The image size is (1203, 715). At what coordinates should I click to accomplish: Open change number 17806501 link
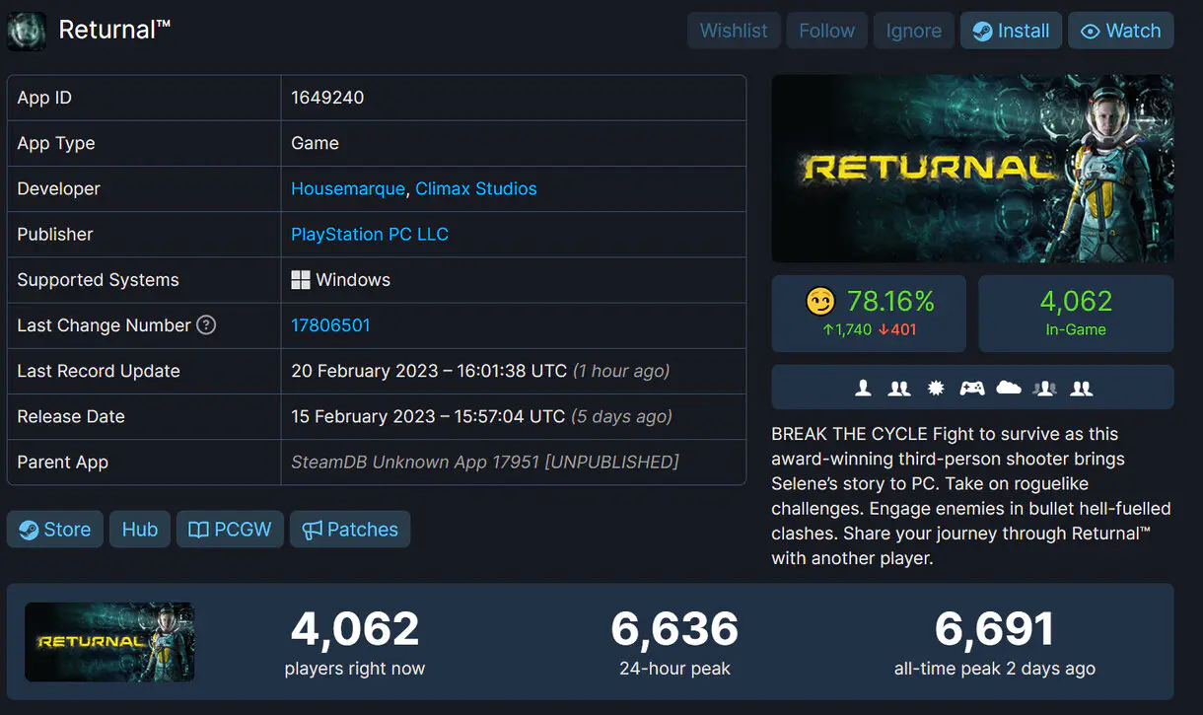(x=330, y=324)
